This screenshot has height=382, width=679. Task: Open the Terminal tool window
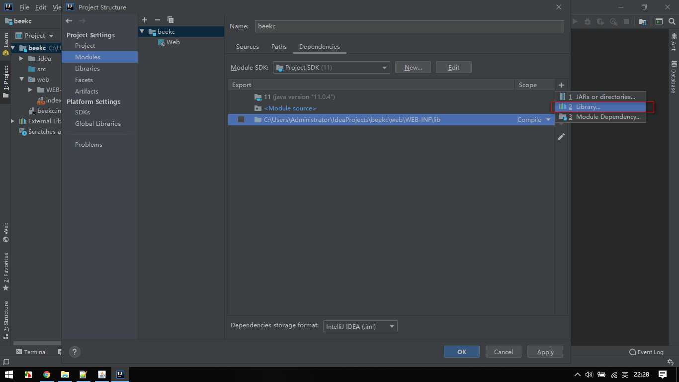[x=31, y=352]
